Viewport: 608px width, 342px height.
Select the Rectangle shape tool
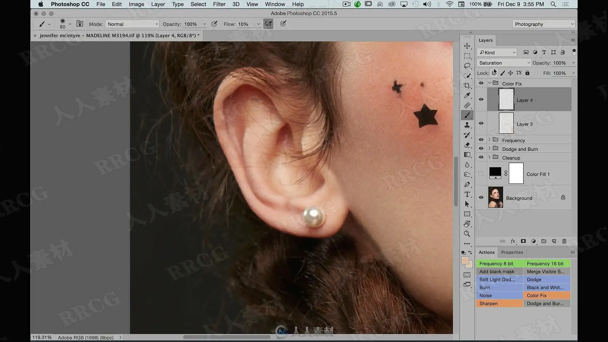pos(467,214)
